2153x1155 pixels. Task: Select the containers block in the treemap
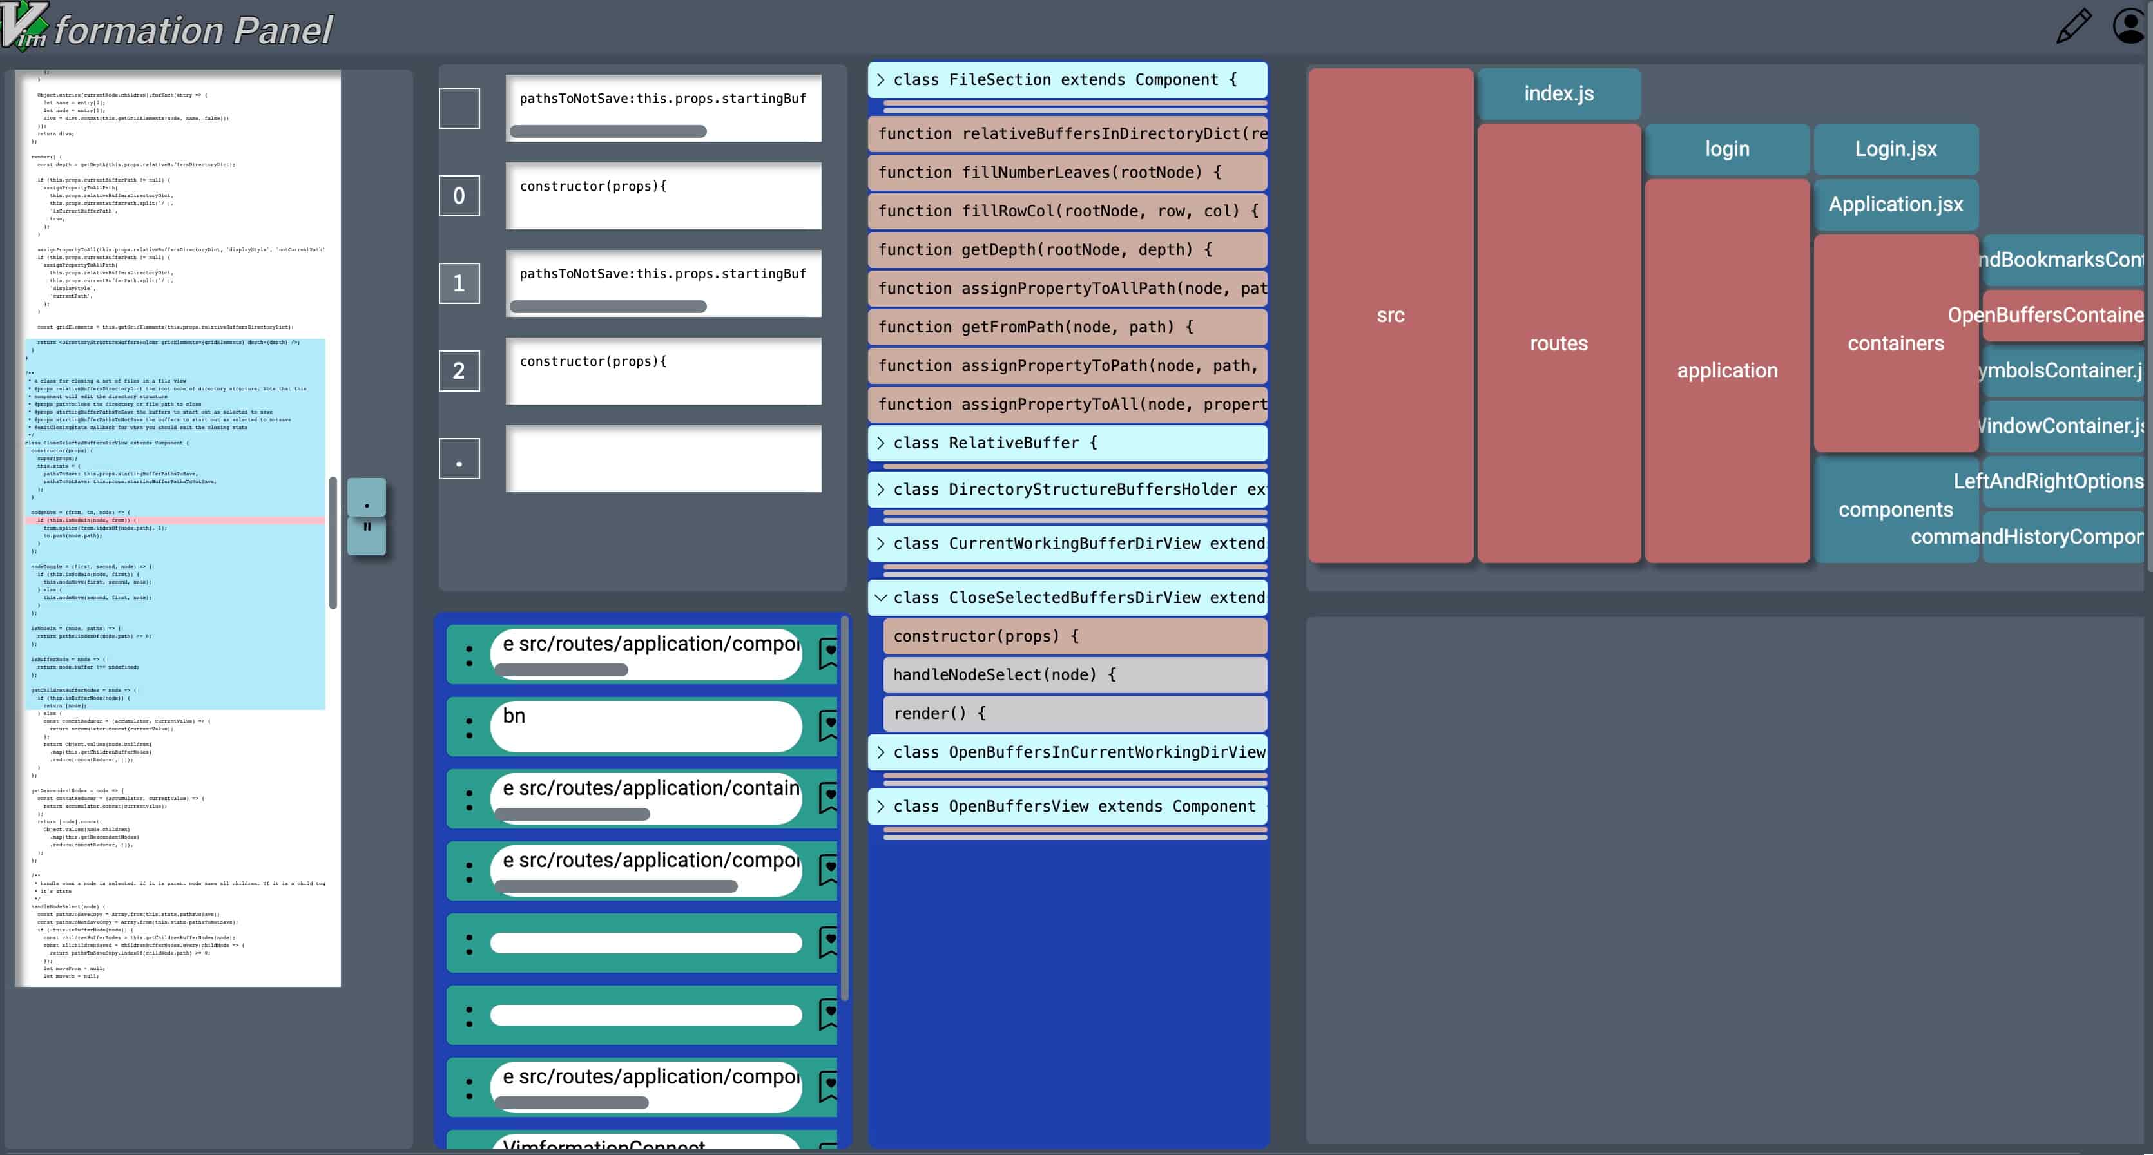click(x=1896, y=343)
